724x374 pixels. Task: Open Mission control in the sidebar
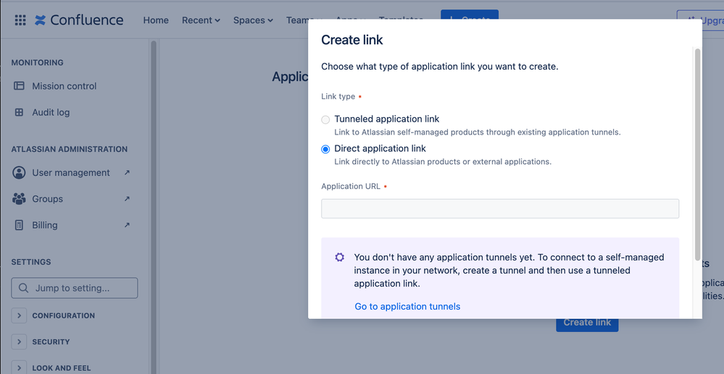[65, 86]
